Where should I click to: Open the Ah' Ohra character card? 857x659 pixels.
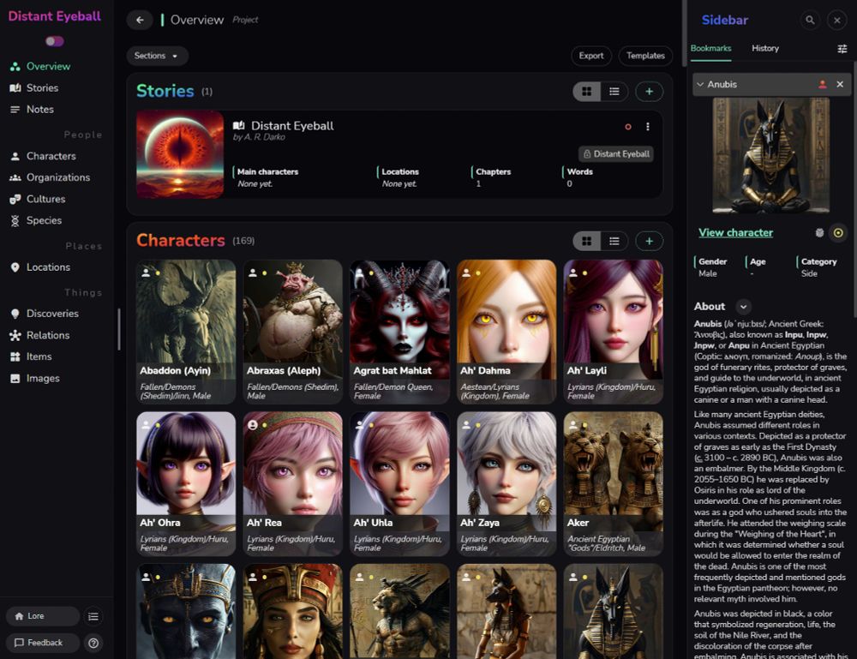click(186, 483)
